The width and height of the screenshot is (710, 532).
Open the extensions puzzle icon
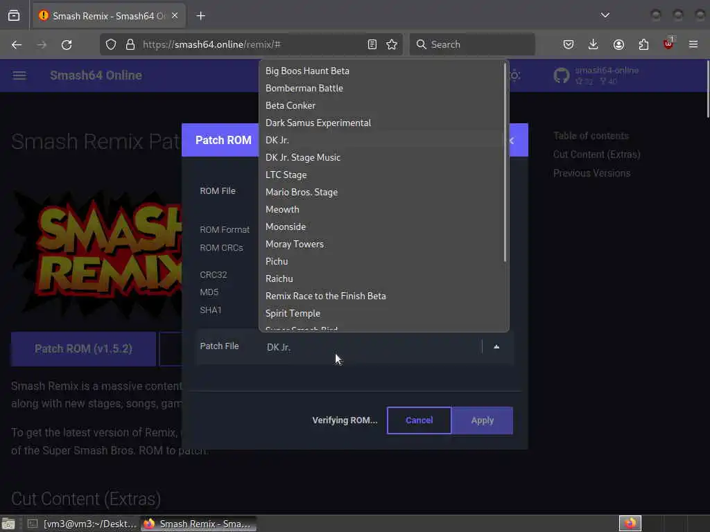pyautogui.click(x=643, y=44)
